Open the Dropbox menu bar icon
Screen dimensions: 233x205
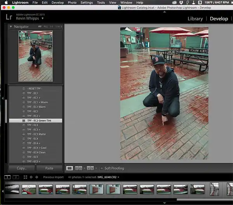[x=181, y=3]
